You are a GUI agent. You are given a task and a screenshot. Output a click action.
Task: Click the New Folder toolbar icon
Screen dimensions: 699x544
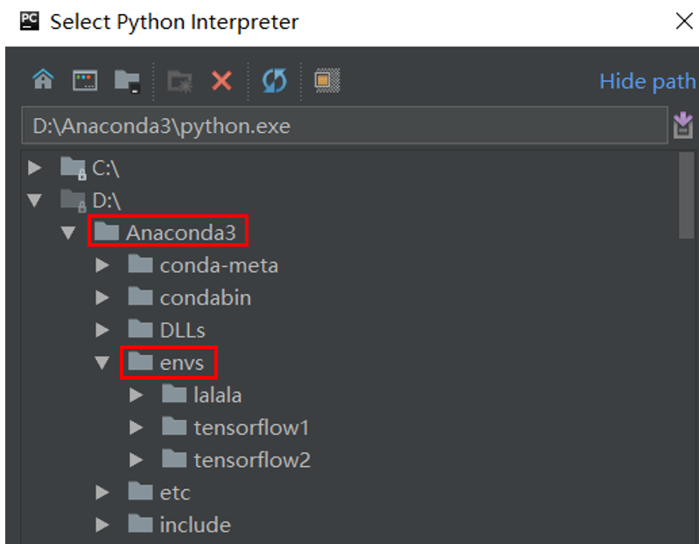tap(180, 81)
